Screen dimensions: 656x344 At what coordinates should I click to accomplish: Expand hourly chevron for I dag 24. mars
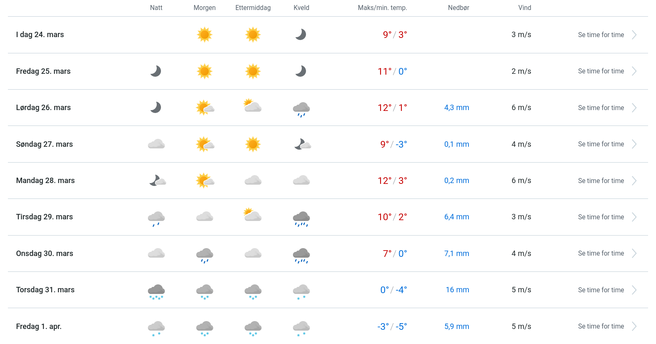click(634, 35)
